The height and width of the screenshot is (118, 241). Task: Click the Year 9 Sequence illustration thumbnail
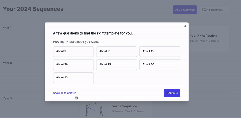pyautogui.click(x=94, y=109)
